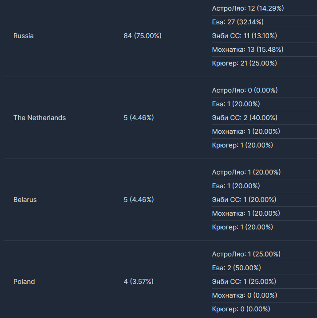Click Poland's 4 (3.57%) total
This screenshot has width=317, height=318.
pyautogui.click(x=139, y=282)
